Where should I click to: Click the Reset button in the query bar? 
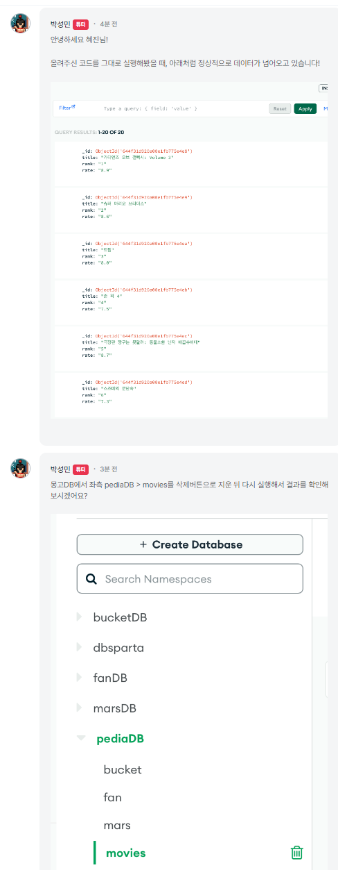click(280, 108)
